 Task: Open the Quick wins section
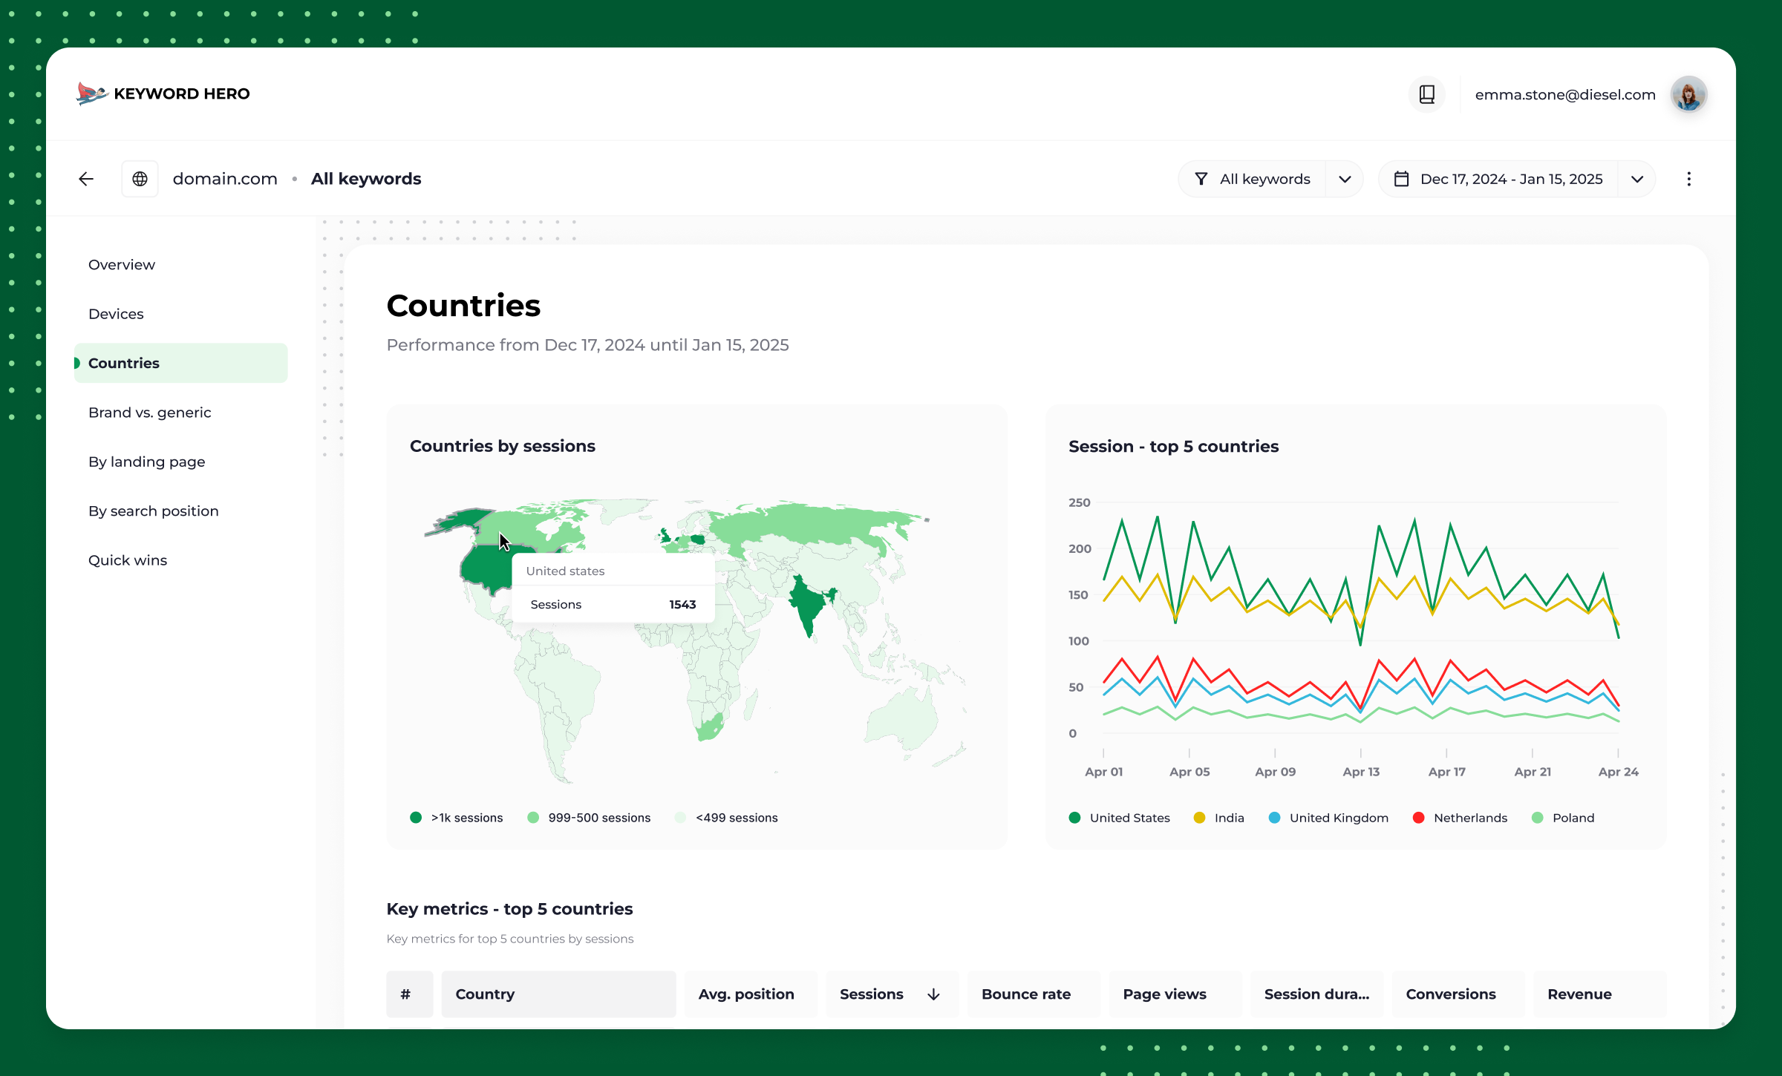pyautogui.click(x=128, y=560)
